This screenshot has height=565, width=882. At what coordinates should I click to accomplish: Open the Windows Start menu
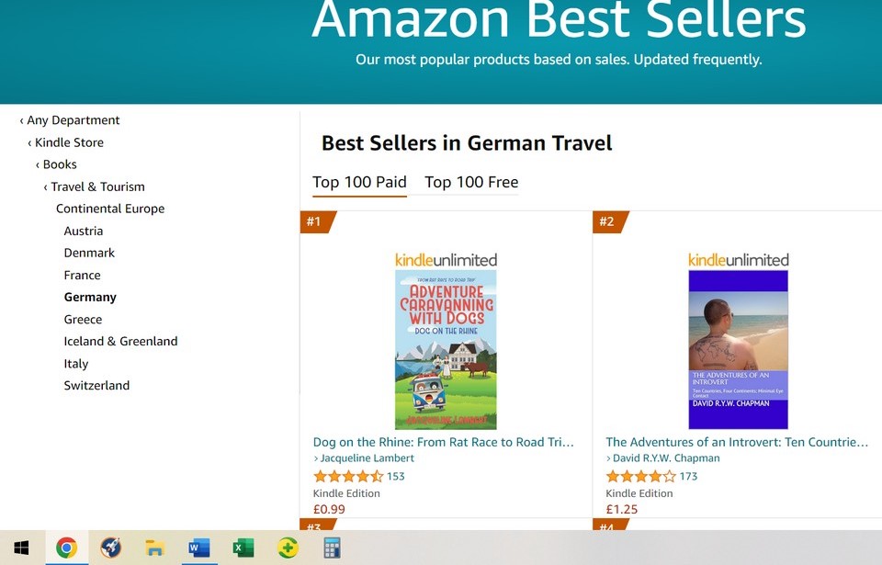click(x=21, y=548)
